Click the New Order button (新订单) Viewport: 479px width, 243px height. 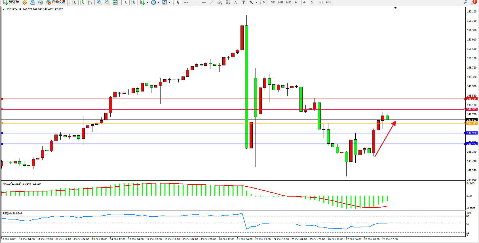(x=11, y=2)
